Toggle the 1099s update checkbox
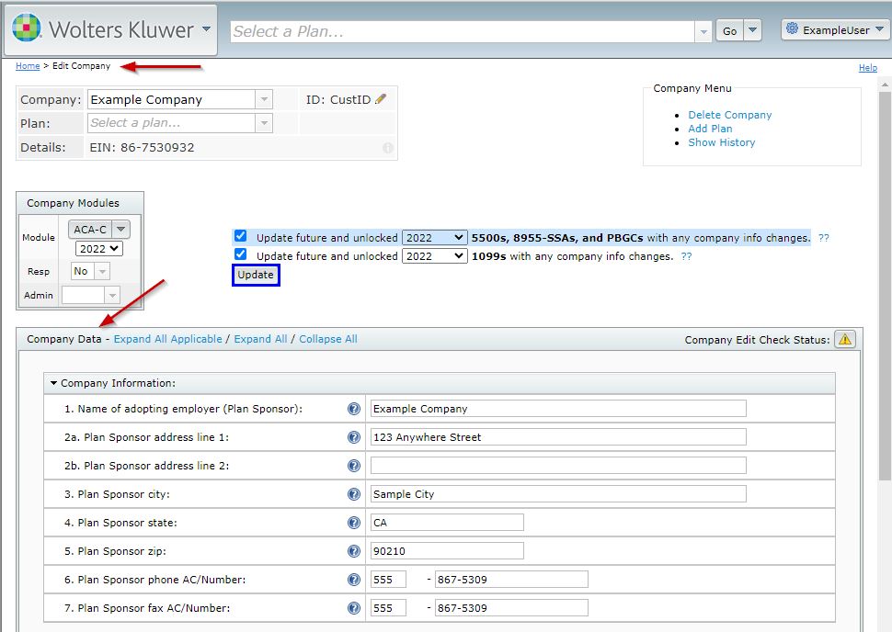Image resolution: width=892 pixels, height=632 pixels. [241, 254]
